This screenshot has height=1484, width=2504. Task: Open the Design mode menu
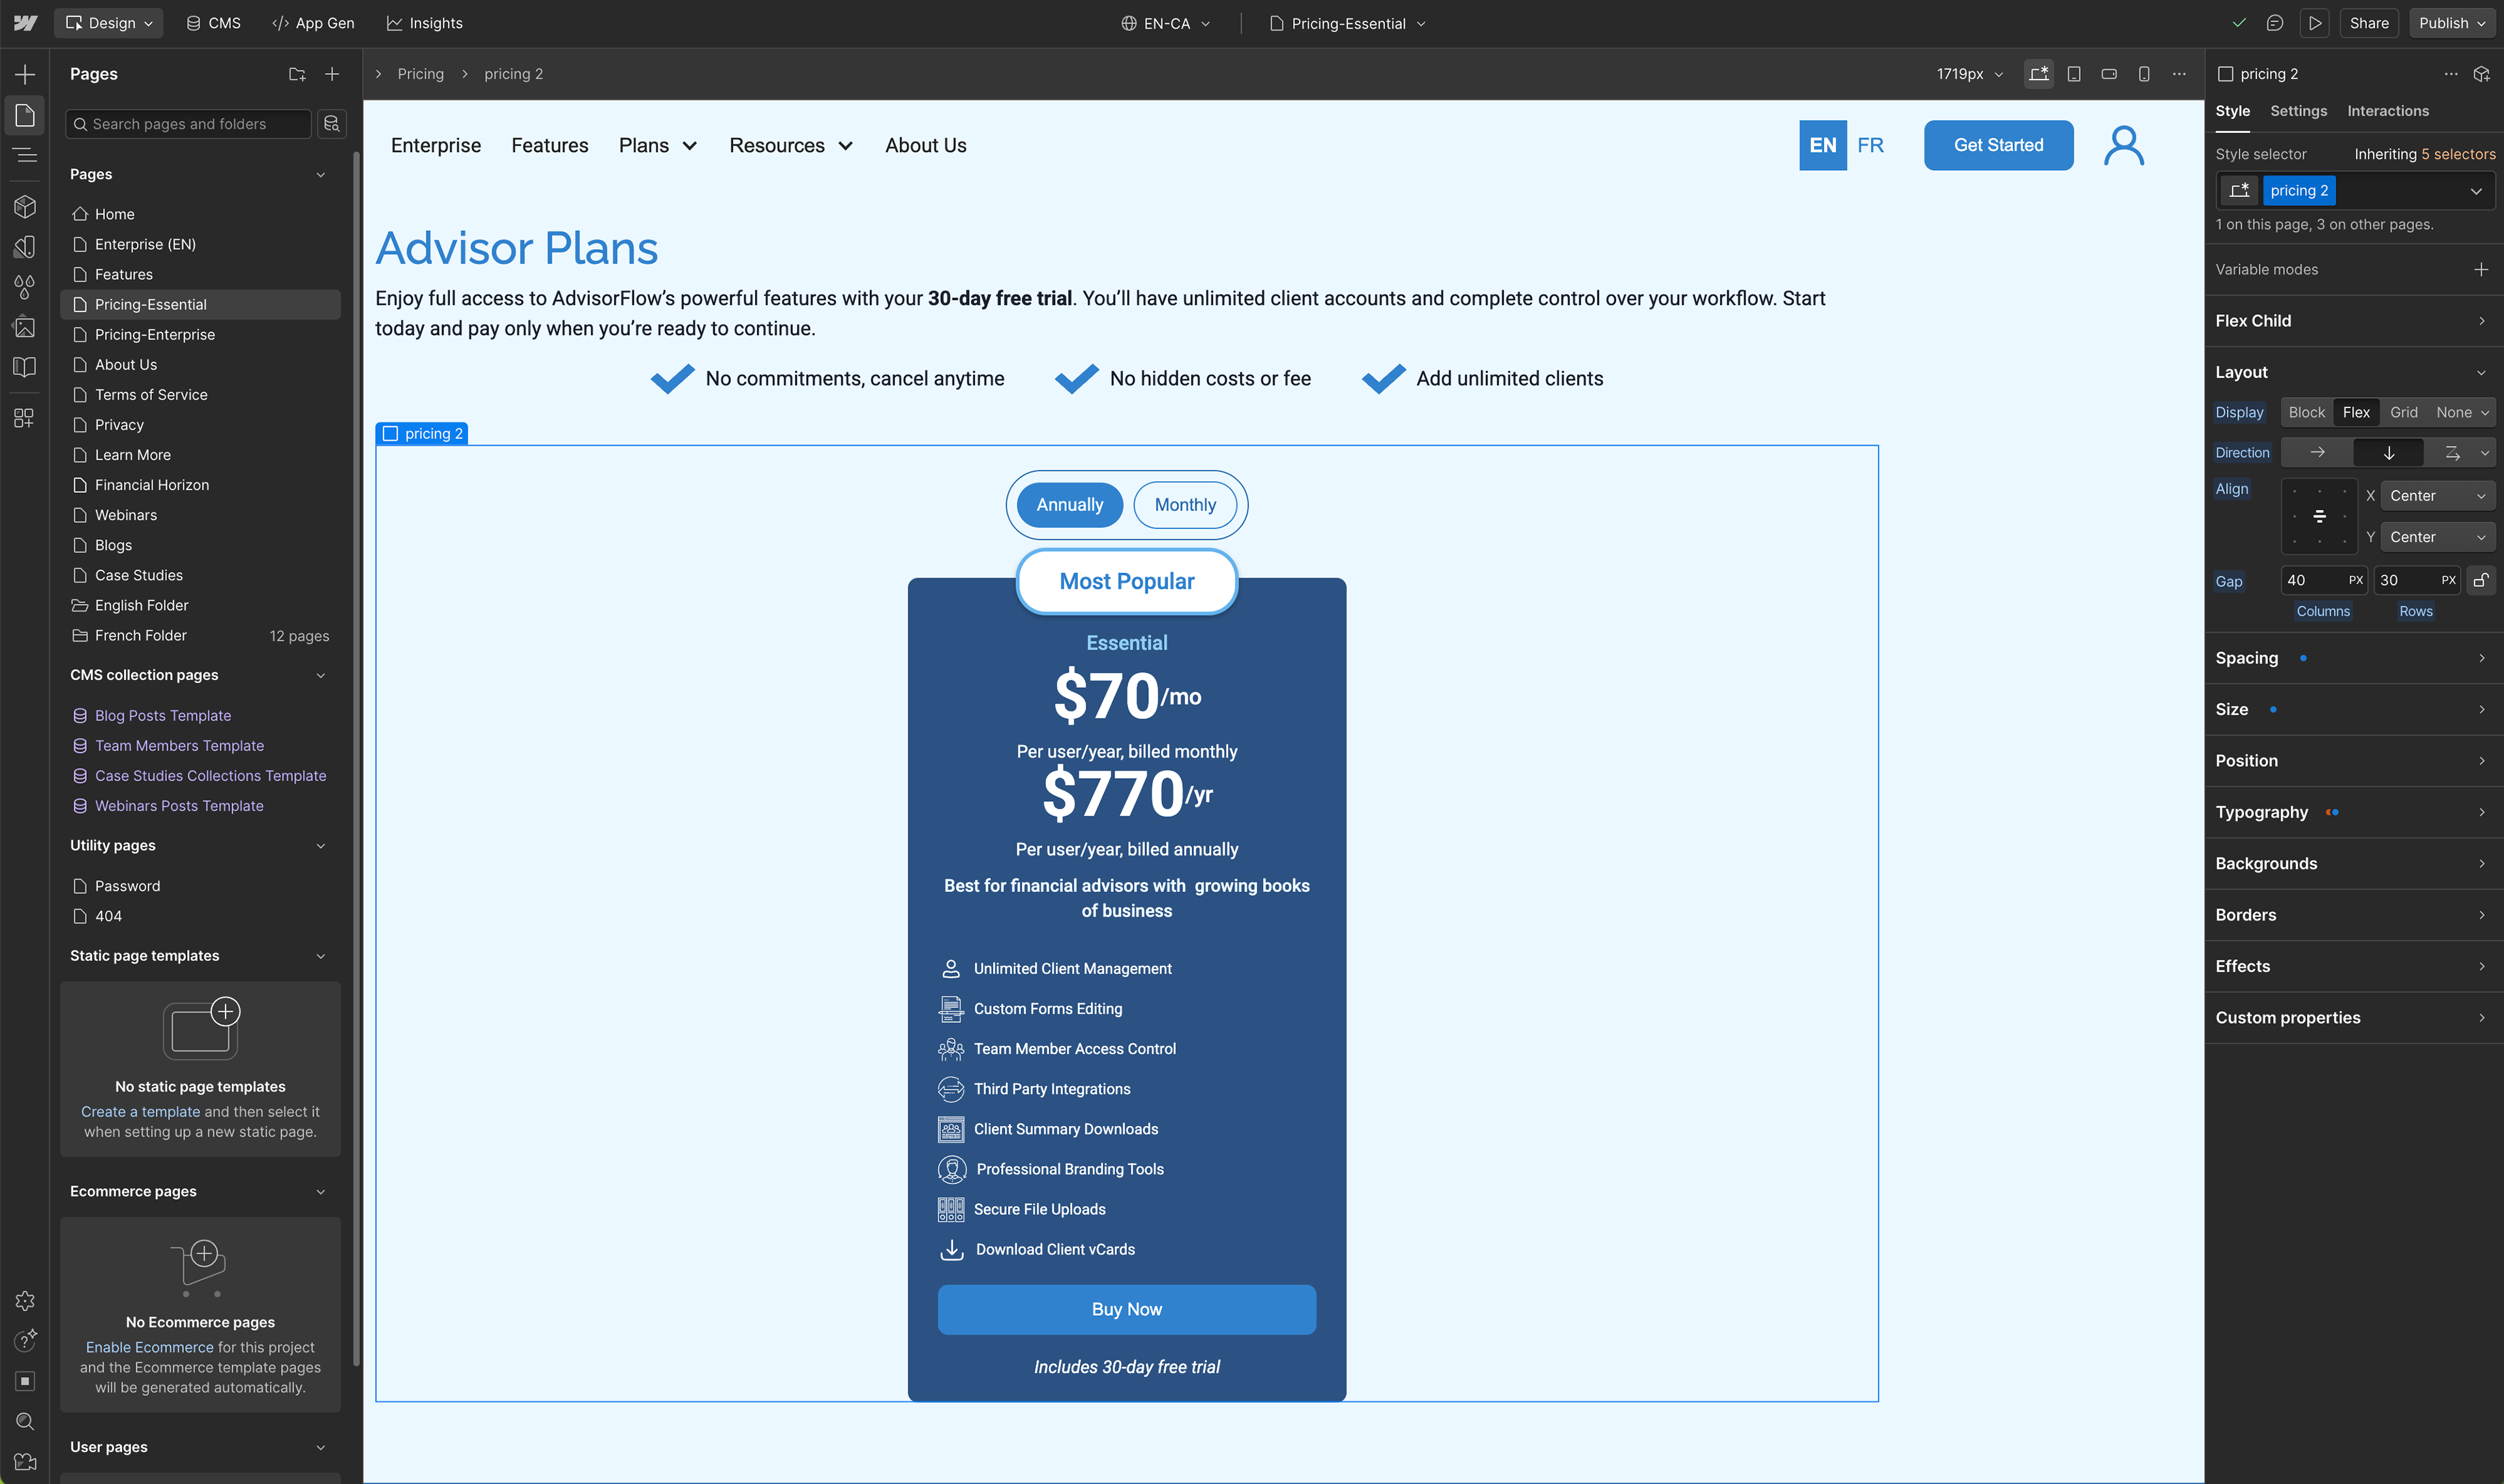coord(108,22)
